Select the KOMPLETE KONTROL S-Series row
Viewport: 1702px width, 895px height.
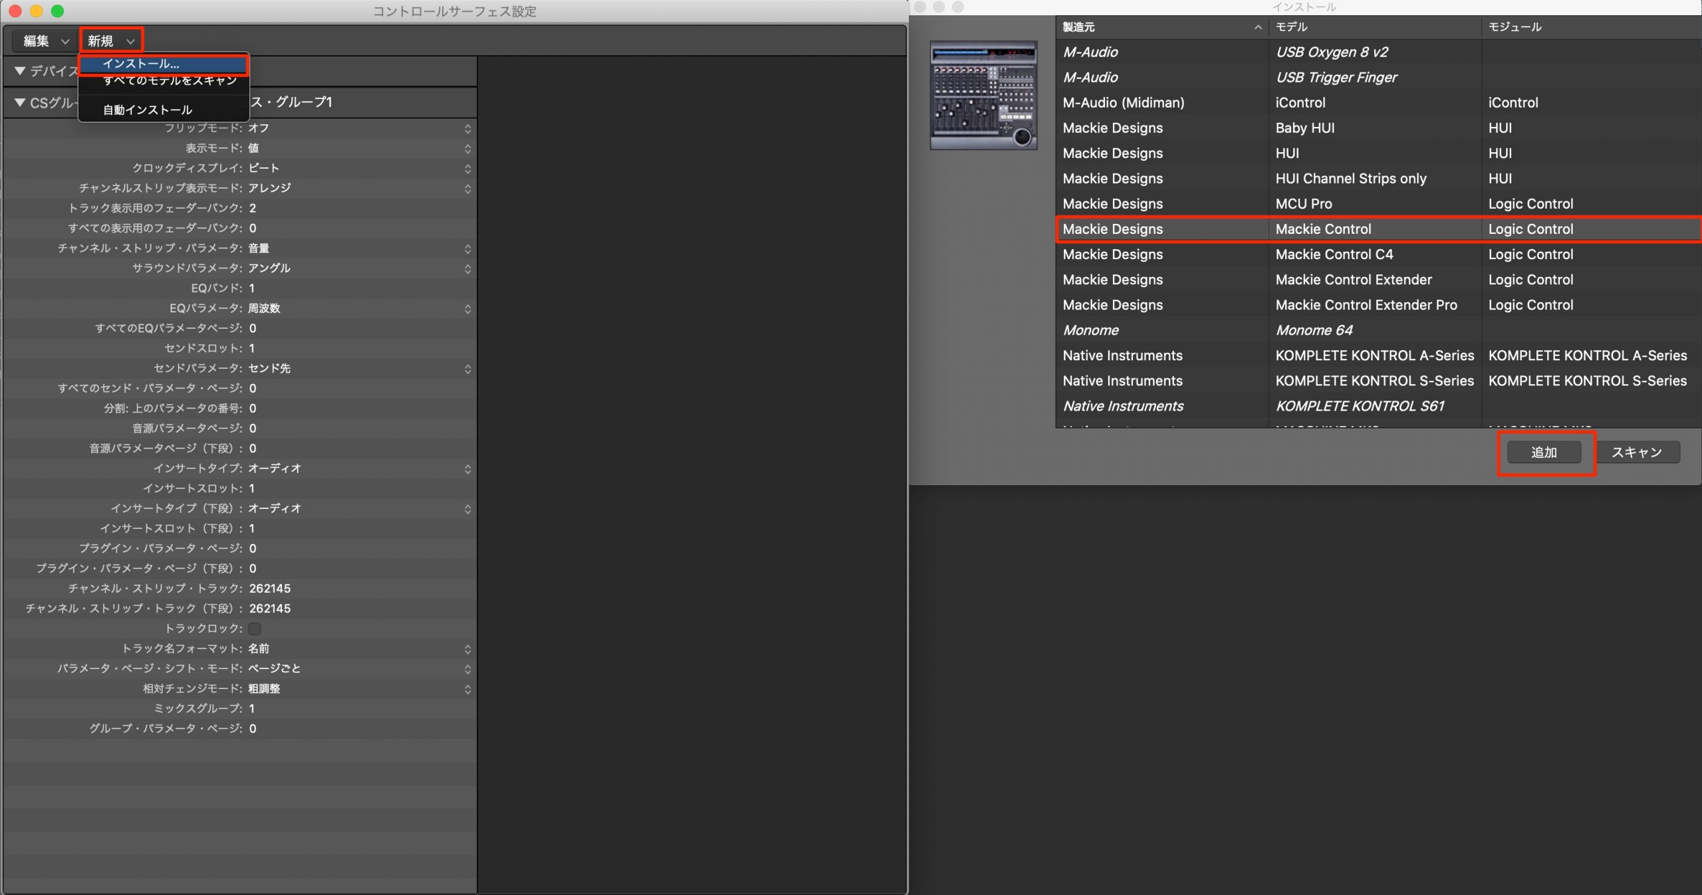(1378, 381)
